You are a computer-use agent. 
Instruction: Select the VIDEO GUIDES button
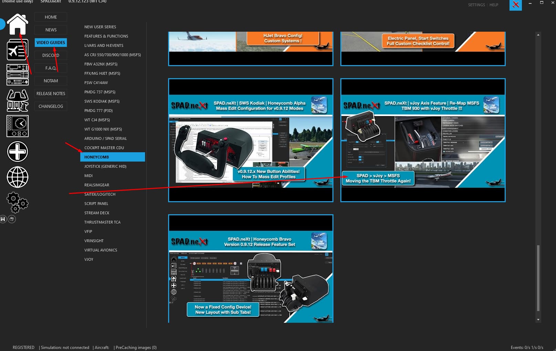pos(51,43)
